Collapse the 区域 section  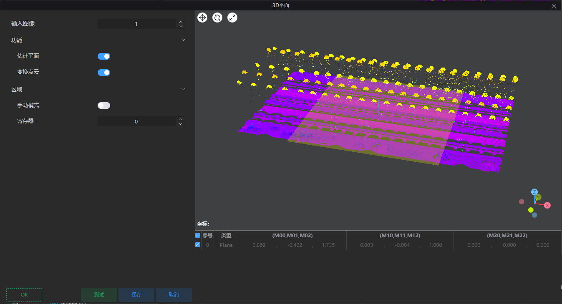click(183, 89)
